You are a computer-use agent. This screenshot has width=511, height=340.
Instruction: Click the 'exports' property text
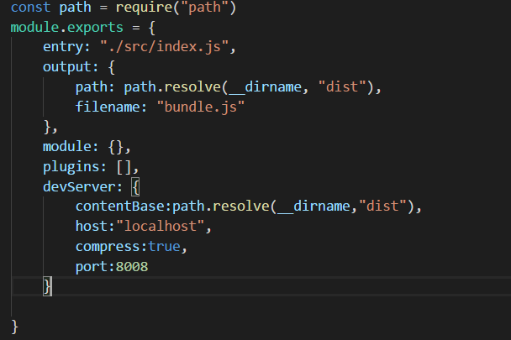pyautogui.click(x=95, y=28)
